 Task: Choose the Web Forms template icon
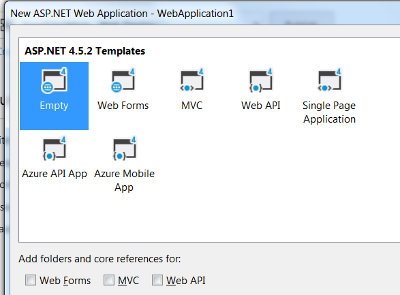(123, 80)
